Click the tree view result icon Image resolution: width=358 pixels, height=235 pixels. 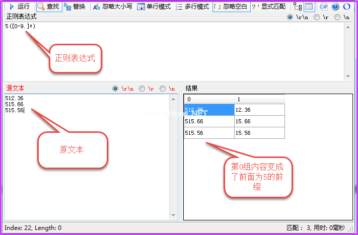click(x=298, y=7)
